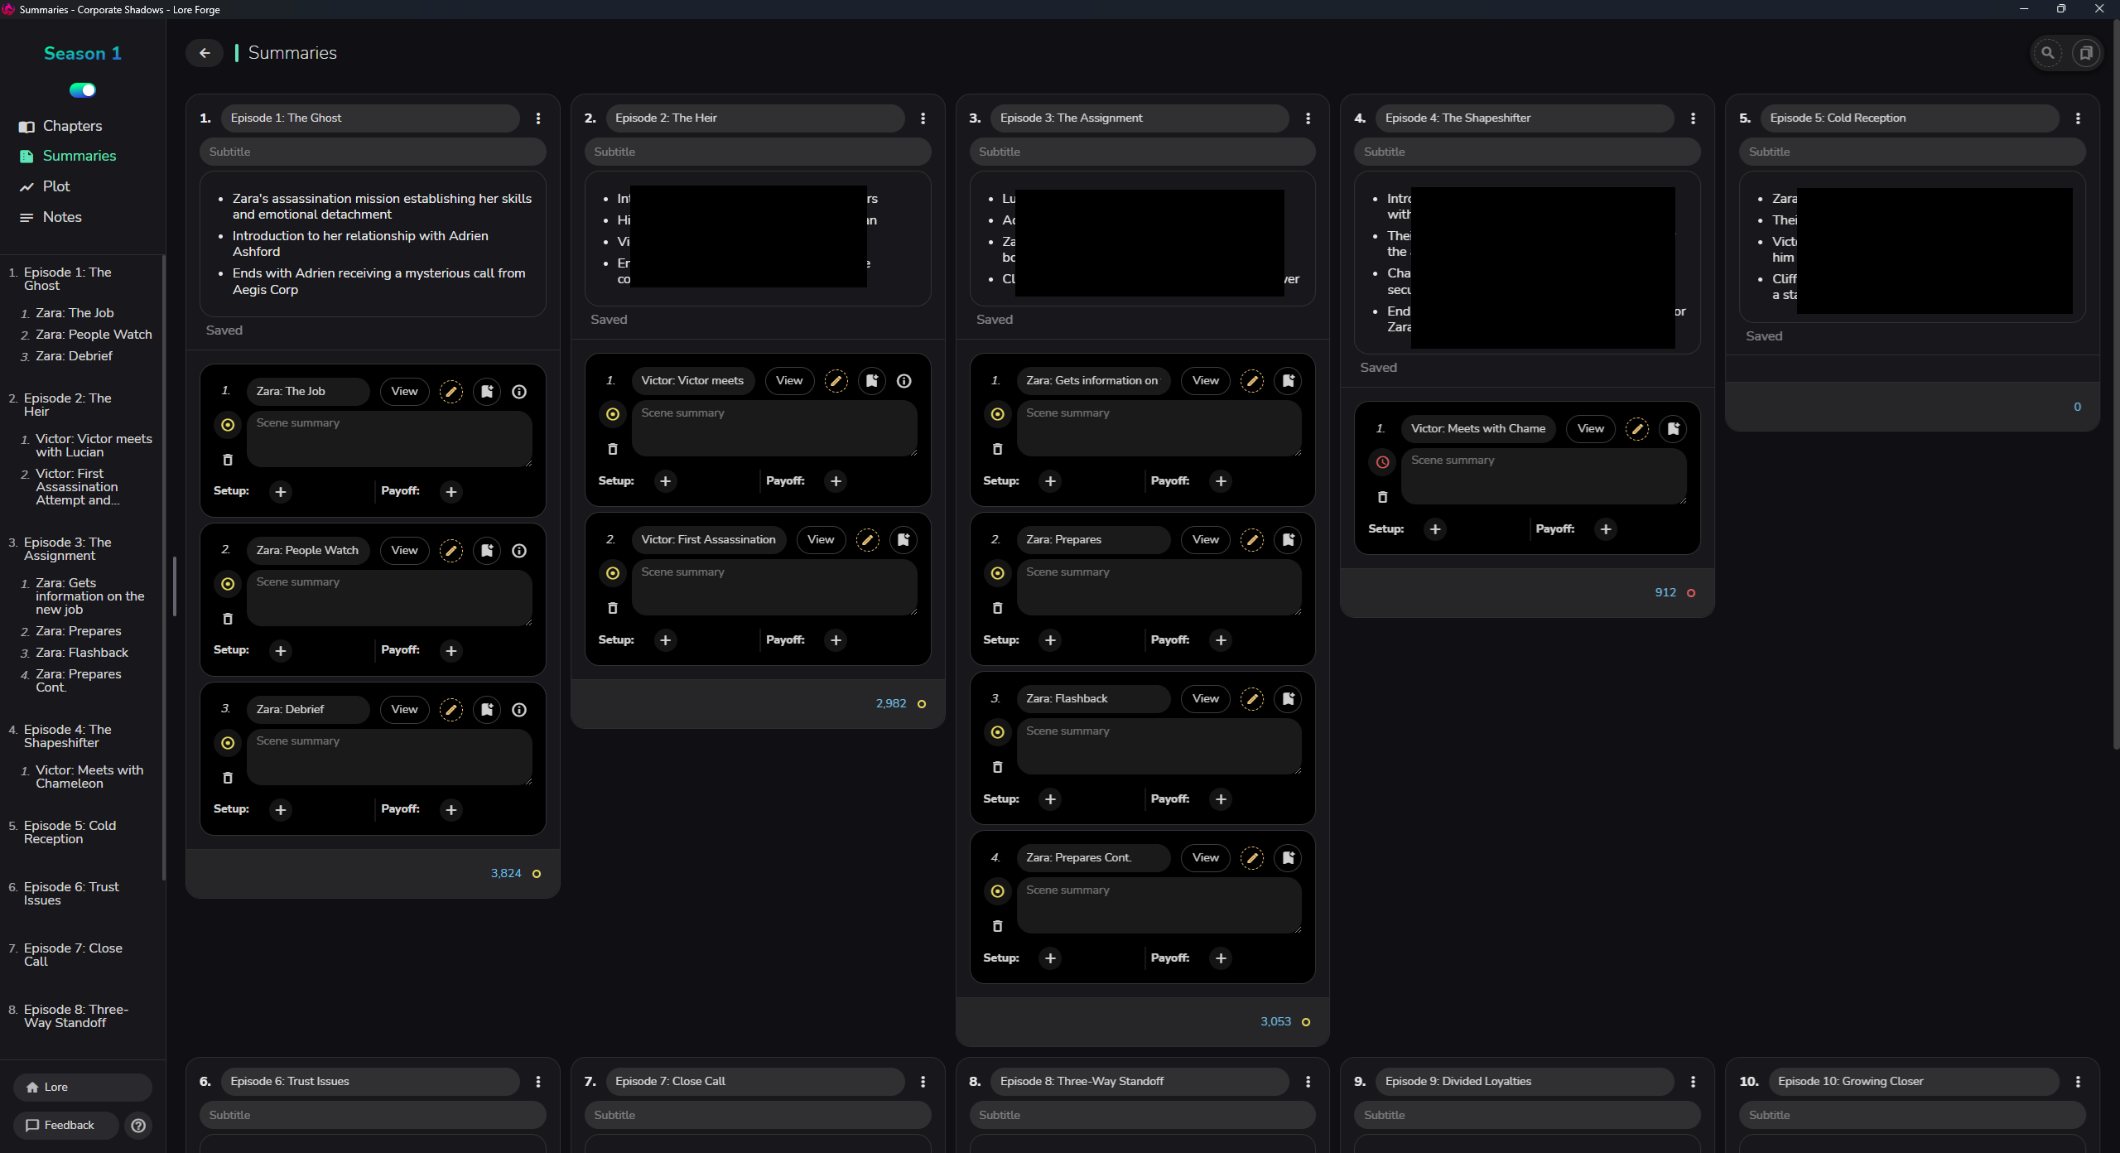Image resolution: width=2120 pixels, height=1153 pixels.
Task: Open the Feedback panel at bottom left
Action: (65, 1125)
